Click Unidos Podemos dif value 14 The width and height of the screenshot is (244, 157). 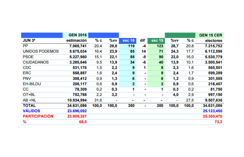[x=144, y=51]
